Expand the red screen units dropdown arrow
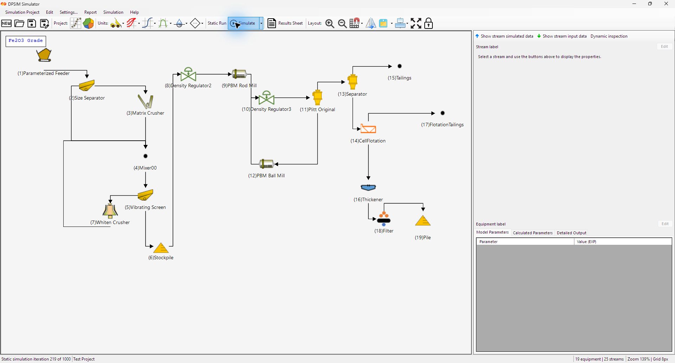This screenshot has width=675, height=363. click(139, 24)
